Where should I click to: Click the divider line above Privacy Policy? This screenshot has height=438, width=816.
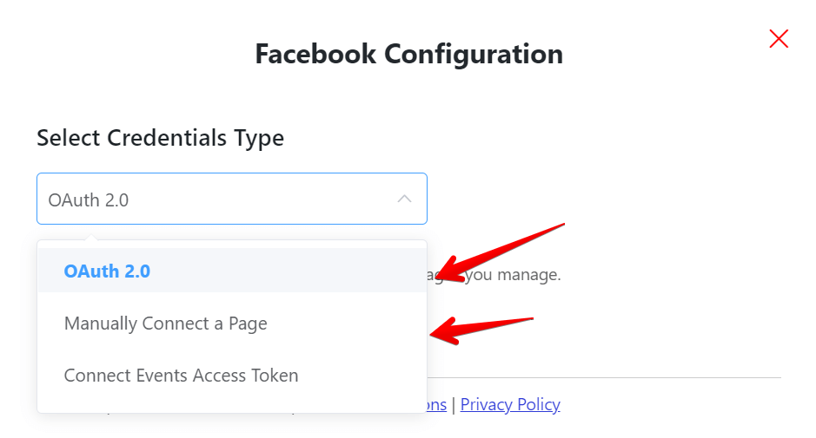click(x=608, y=377)
